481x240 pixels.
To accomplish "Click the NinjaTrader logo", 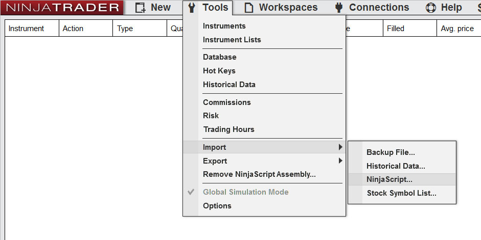I will [x=62, y=8].
